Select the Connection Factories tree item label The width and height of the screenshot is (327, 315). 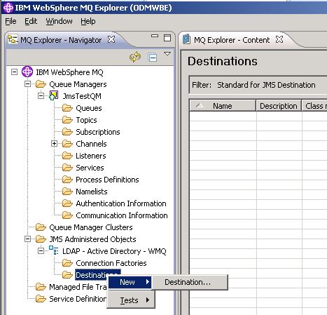[111, 263]
